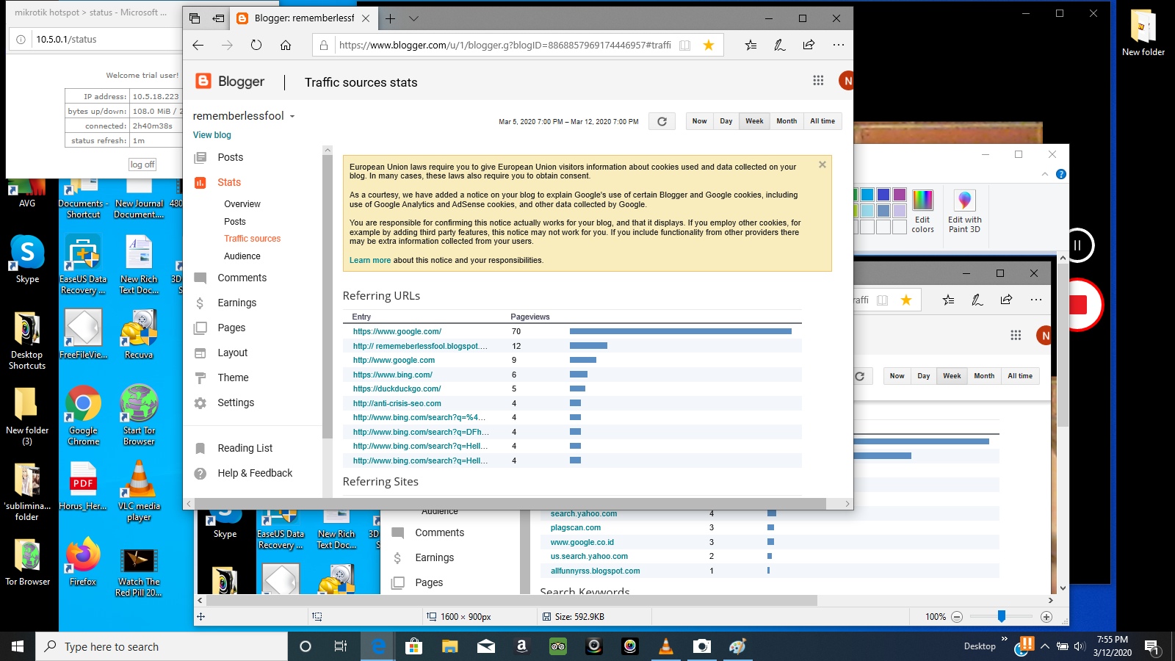This screenshot has width=1175, height=661.
Task: Click Edit colors in Paint ribbon
Action: tap(922, 212)
